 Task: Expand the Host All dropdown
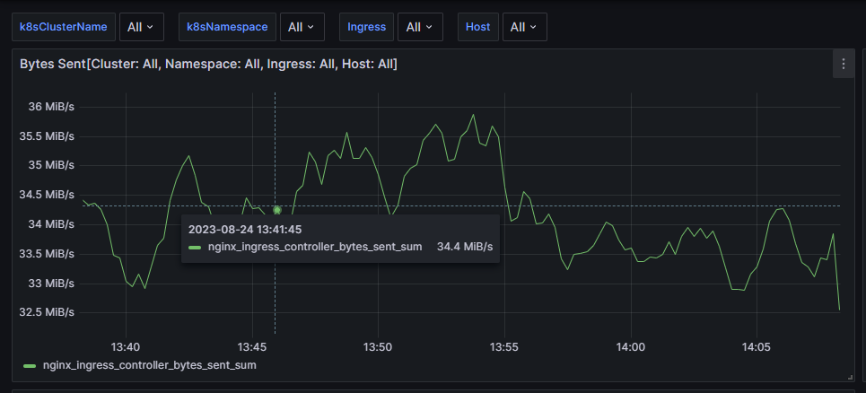coord(524,27)
